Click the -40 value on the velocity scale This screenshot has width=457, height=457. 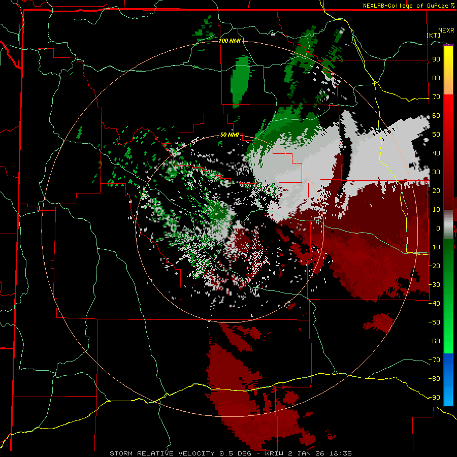pos(434,304)
